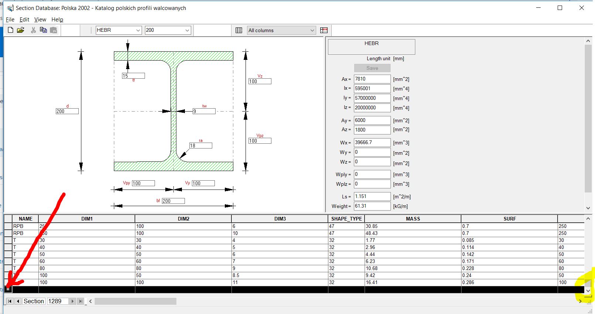
Task: Go to the first section record
Action: click(10, 301)
